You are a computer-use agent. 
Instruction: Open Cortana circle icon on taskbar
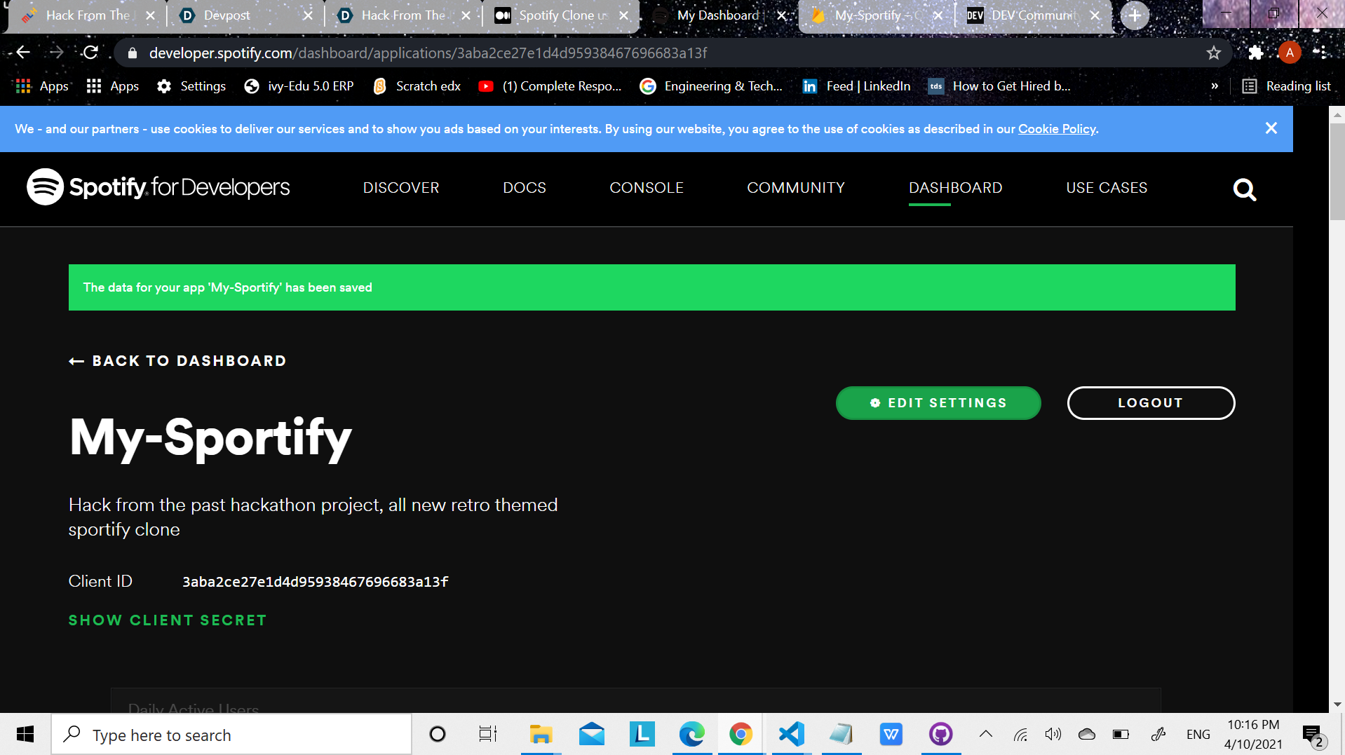pos(438,734)
